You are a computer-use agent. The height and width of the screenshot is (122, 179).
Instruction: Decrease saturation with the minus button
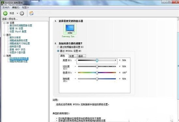(x=75, y=79)
